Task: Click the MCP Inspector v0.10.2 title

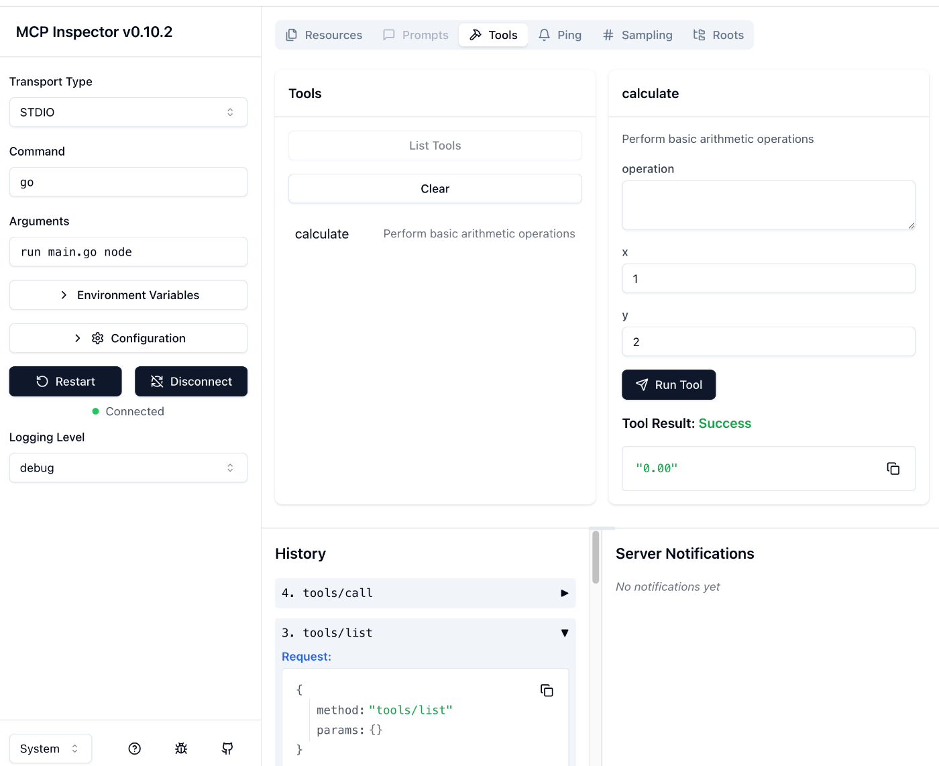Action: click(x=94, y=32)
